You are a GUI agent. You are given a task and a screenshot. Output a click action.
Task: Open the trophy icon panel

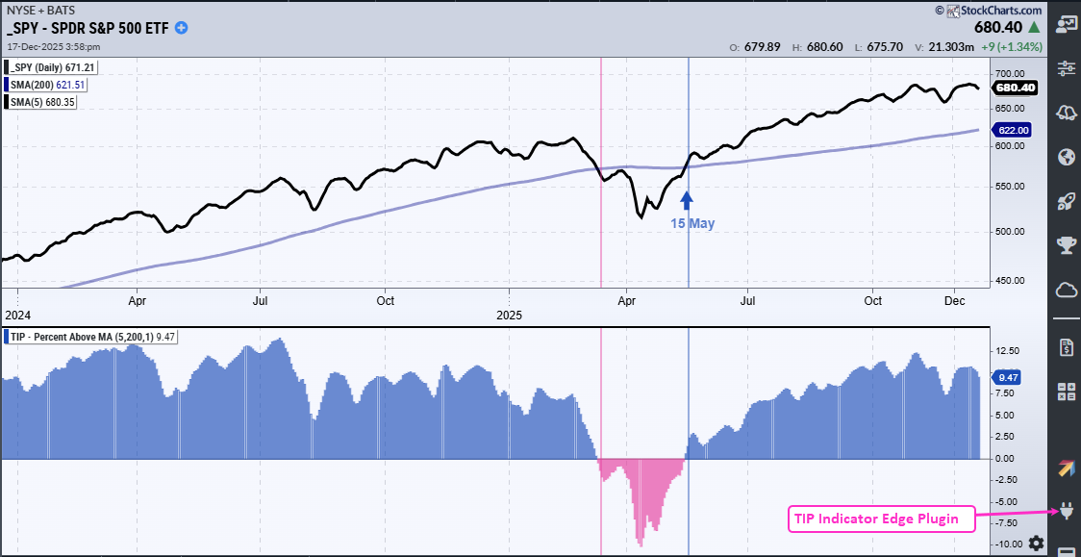tap(1066, 245)
